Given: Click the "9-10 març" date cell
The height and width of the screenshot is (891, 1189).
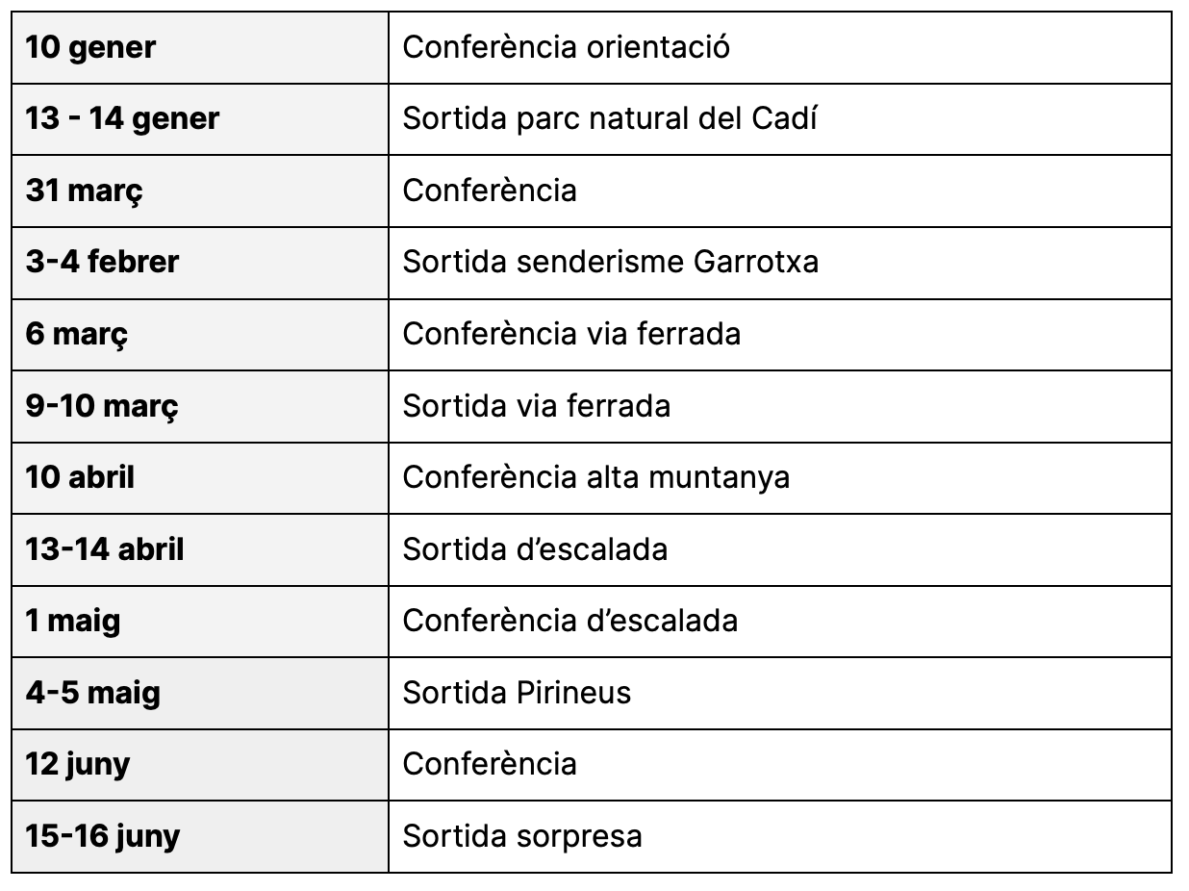Looking at the screenshot, I should coord(200,406).
